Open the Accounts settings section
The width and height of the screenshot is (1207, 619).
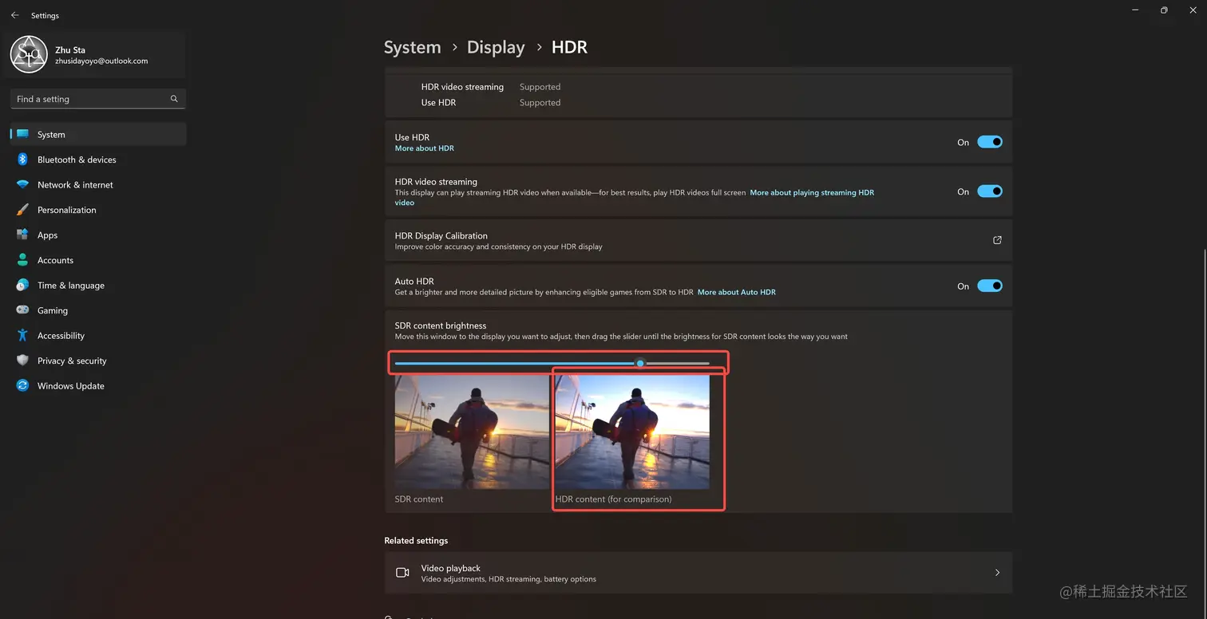click(55, 260)
